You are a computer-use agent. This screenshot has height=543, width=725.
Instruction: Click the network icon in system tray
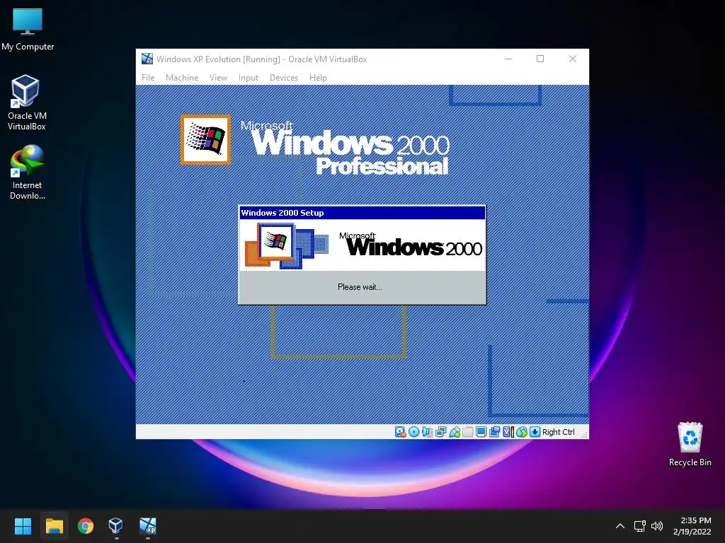click(640, 526)
